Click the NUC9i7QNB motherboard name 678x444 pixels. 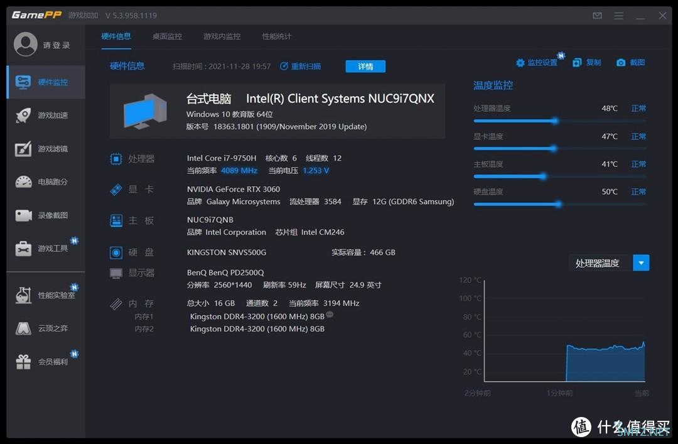point(210,220)
